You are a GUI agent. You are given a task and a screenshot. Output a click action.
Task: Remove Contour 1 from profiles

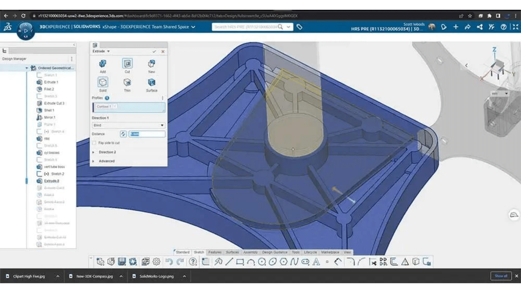click(x=115, y=106)
